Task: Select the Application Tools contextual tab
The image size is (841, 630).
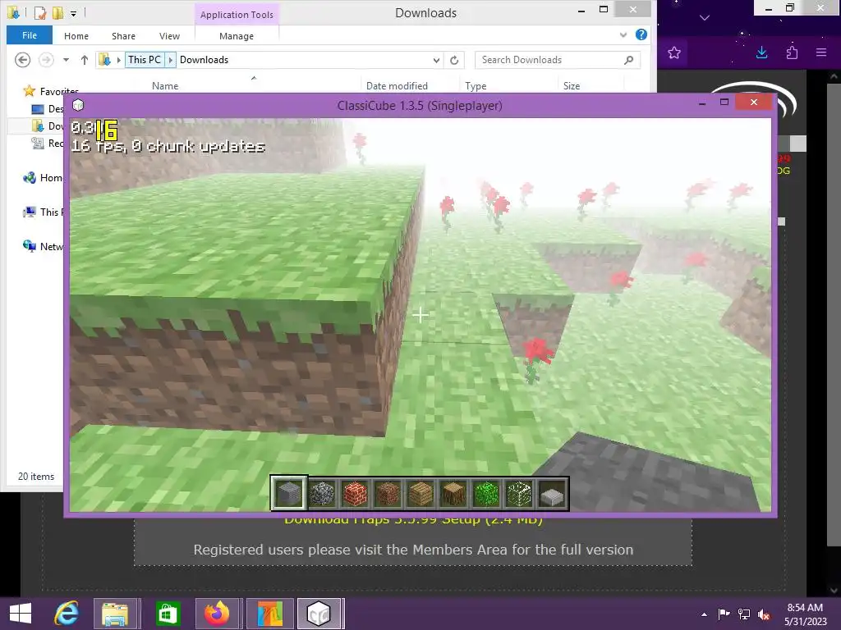Action: point(237,15)
